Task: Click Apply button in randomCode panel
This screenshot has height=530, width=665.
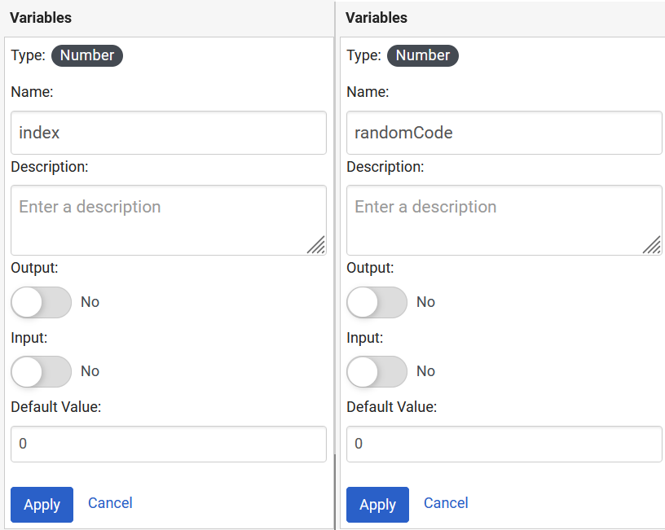Action: pyautogui.click(x=377, y=505)
